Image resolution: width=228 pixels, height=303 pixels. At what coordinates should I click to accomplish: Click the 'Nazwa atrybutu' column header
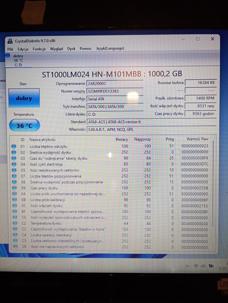[x=42, y=140]
